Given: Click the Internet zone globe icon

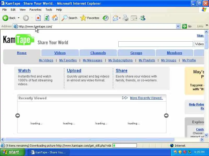Looking at the screenshot, I should pyautogui.click(x=172, y=146).
